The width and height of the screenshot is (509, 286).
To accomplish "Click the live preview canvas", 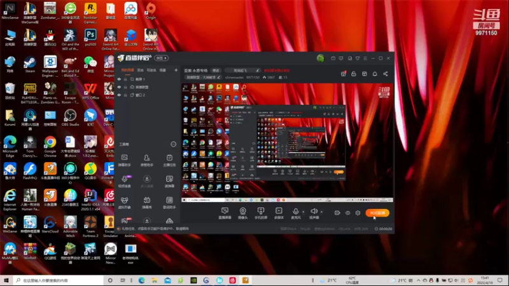I will pos(288,142).
